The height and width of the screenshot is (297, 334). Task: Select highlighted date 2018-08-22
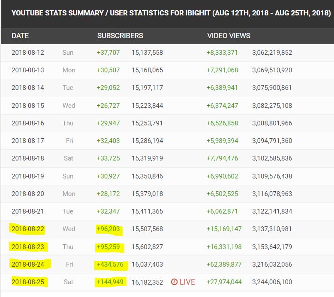pyautogui.click(x=28, y=229)
